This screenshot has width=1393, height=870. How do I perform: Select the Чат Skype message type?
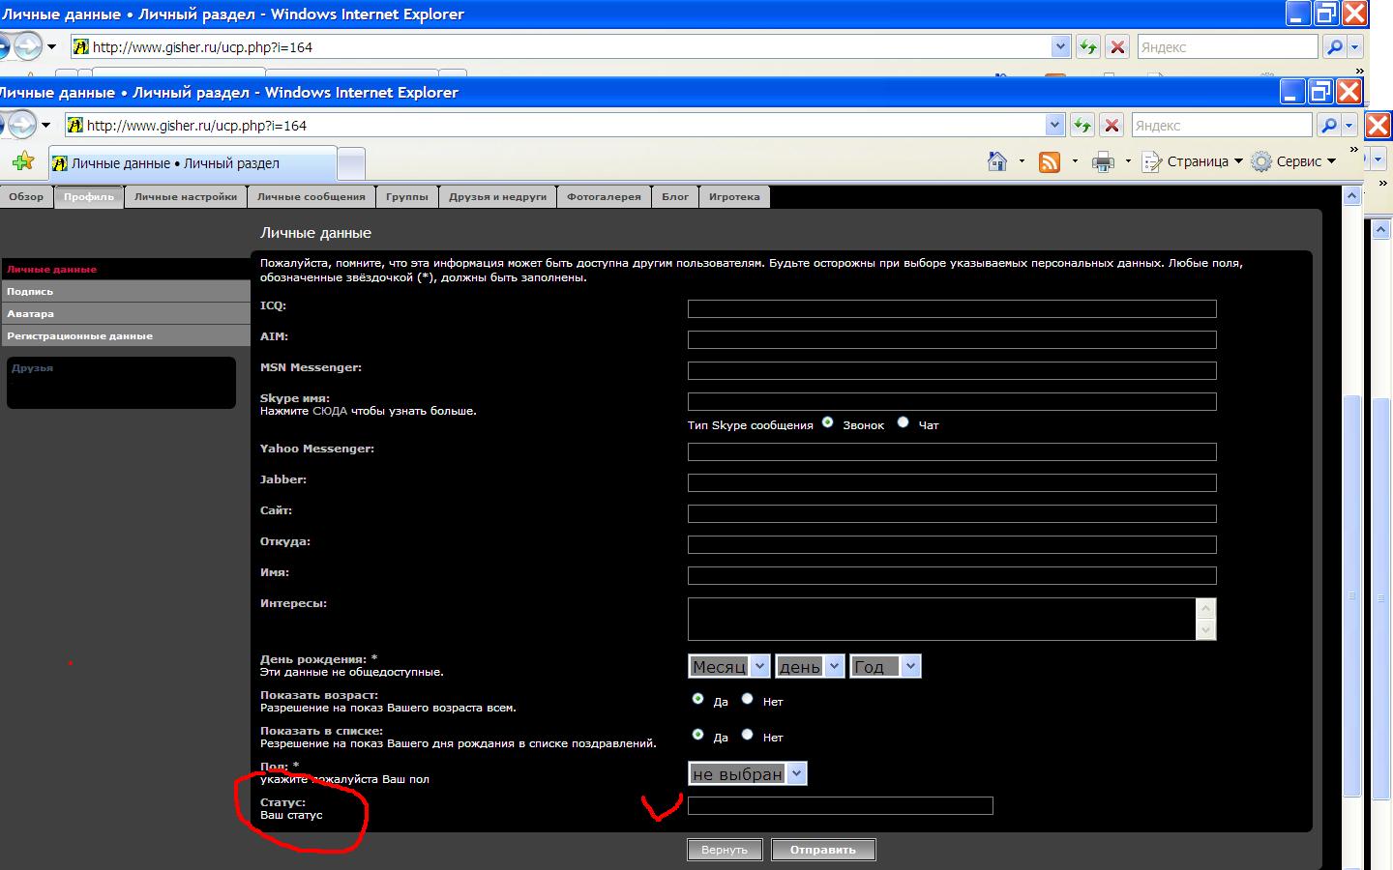point(904,422)
